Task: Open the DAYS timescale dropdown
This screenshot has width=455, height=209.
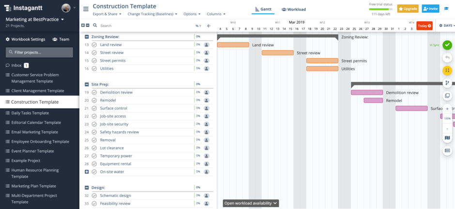Action: click(447, 26)
